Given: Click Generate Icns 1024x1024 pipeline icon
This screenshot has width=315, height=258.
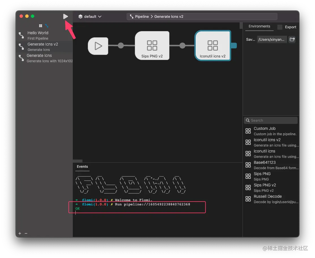Looking at the screenshot, I should click(x=21, y=58).
